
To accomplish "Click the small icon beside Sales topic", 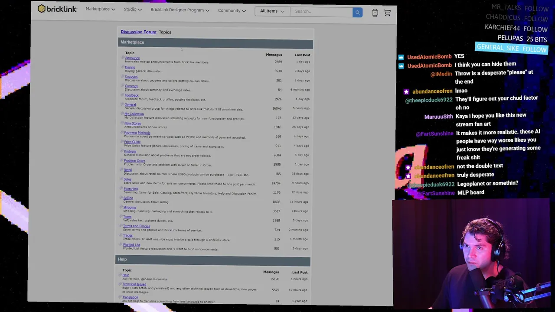I will 121,179.
